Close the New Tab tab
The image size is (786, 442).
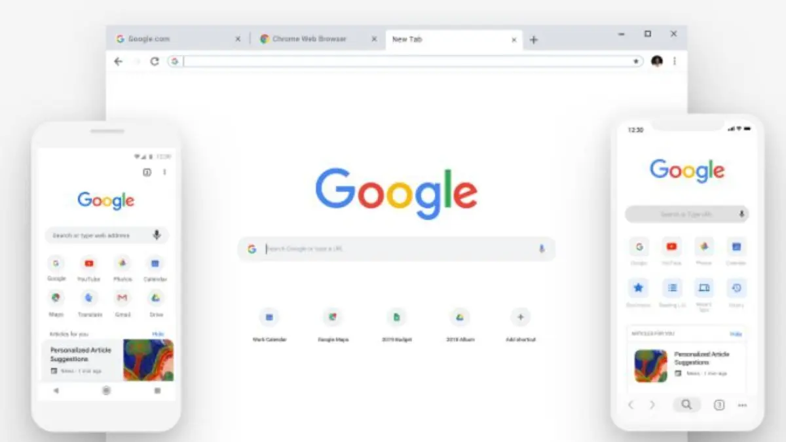coord(514,39)
